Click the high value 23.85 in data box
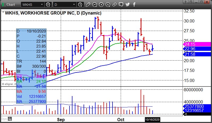The height and width of the screenshot is (123, 212). click(x=41, y=46)
